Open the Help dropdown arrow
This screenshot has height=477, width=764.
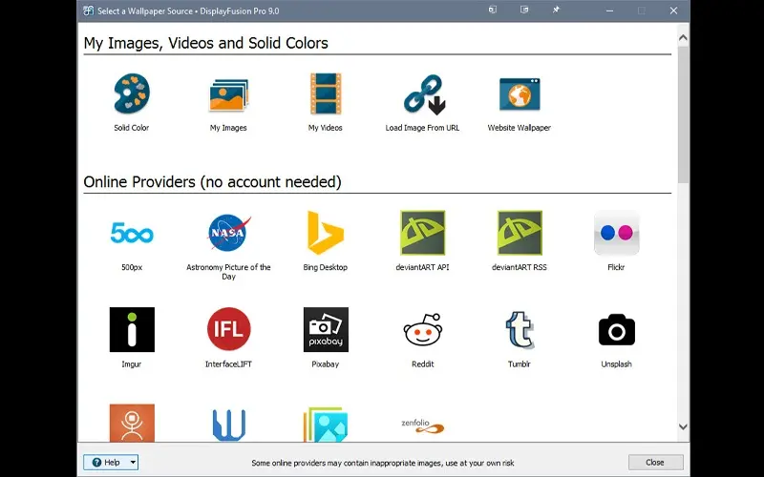coord(133,463)
